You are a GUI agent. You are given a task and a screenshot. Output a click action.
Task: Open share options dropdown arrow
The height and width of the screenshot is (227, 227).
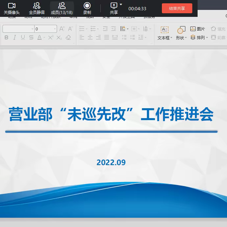[121, 5]
